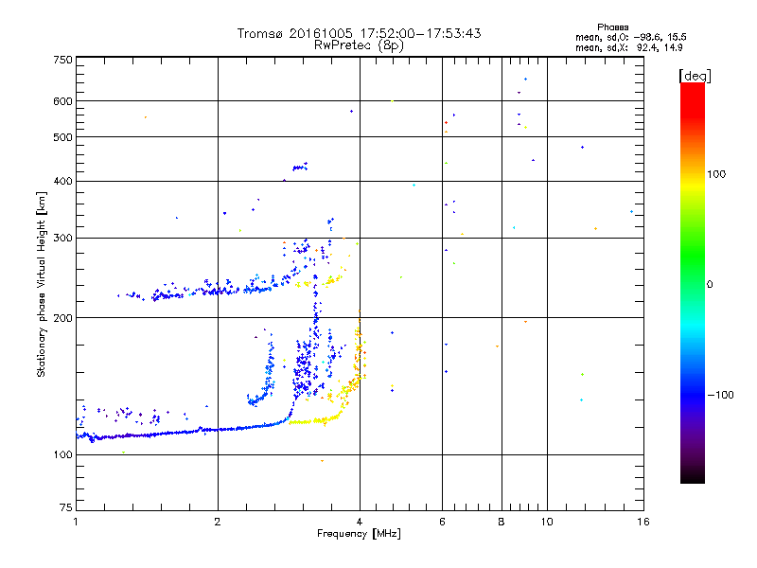Click the colorbar tick label '0'
Image resolution: width=757 pixels, height=568 pixels.
(710, 285)
